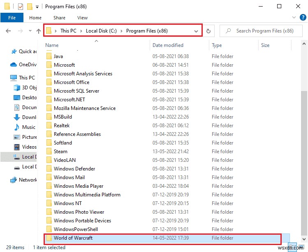Click the file list scrollbar down arrow

click(304, 239)
